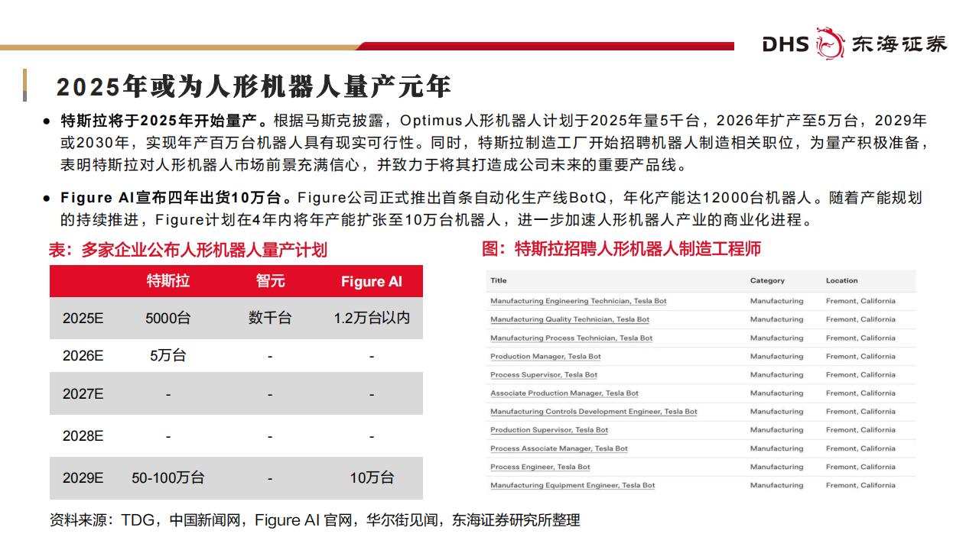Select the 数千台 cell
This screenshot has width=979, height=550.
pos(270,318)
